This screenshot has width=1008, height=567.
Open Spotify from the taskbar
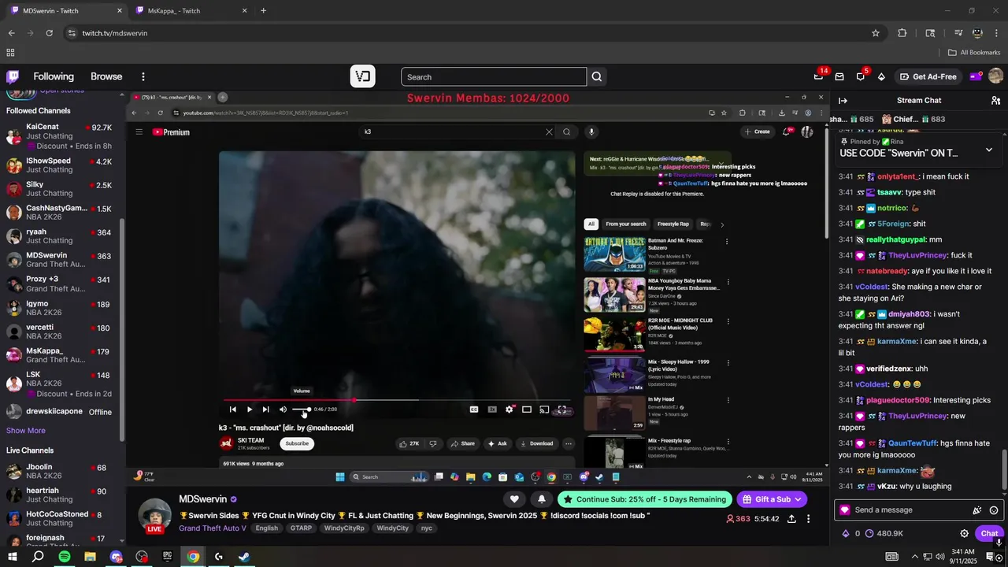pyautogui.click(x=65, y=557)
